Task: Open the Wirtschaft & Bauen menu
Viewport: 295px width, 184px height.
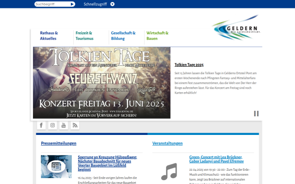Action: tap(157, 36)
